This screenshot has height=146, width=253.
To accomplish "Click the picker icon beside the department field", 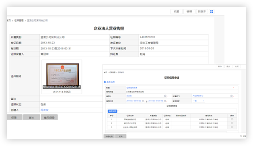I will 231,96.
